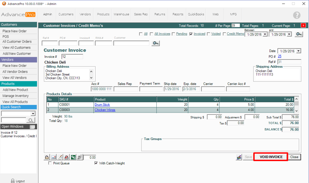Click the Quick Search magnifier icon

31,120
